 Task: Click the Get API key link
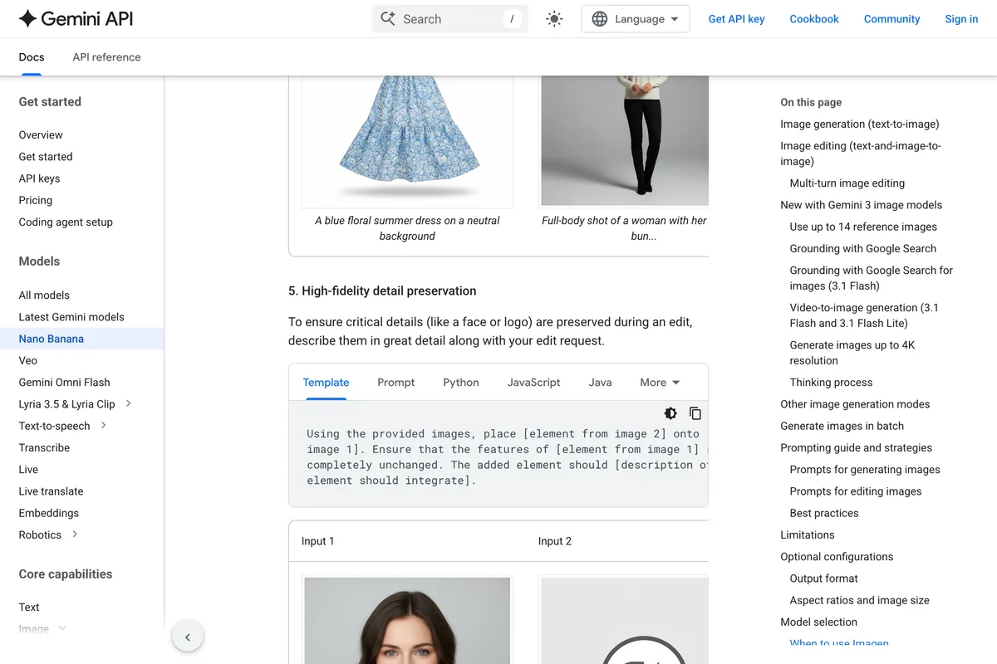(736, 19)
